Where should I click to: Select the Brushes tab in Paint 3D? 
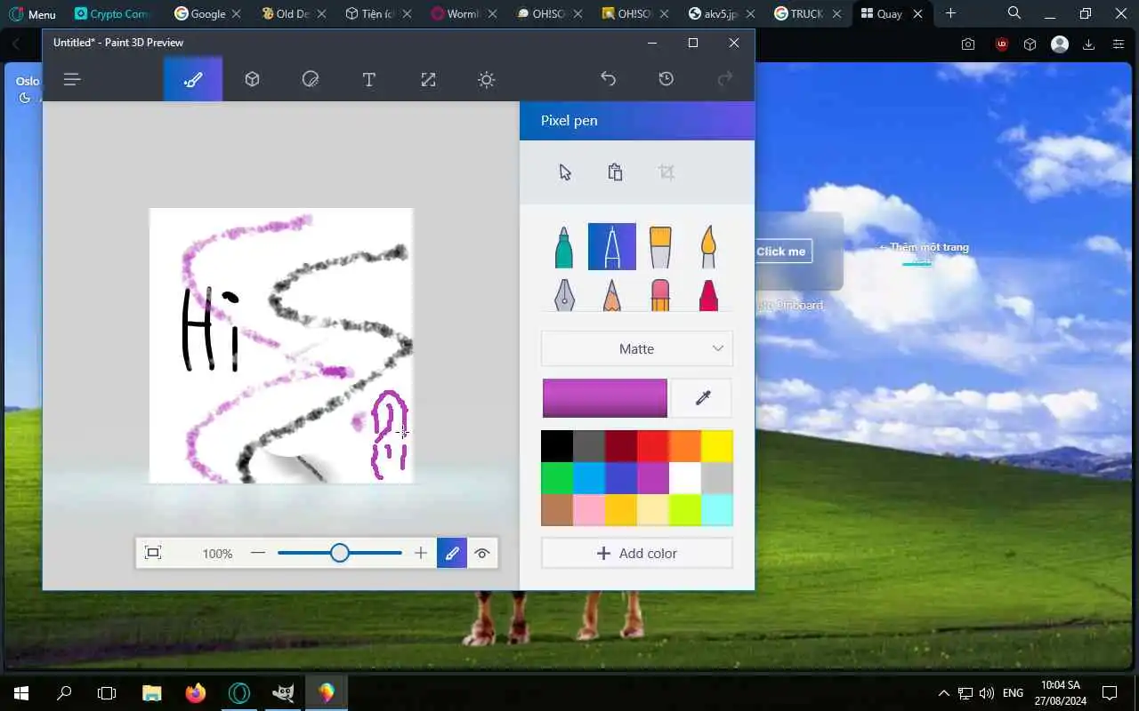193,80
